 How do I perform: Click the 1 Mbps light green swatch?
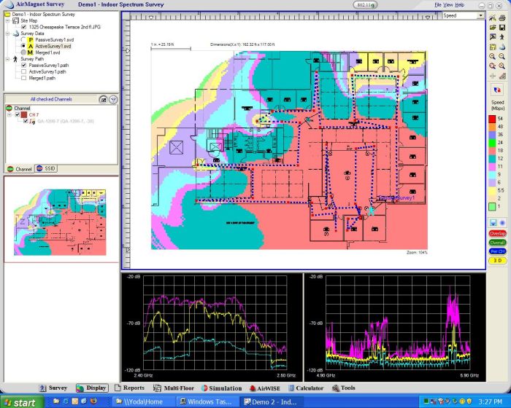coord(492,206)
